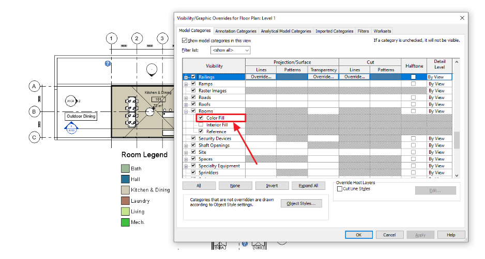Select grid bubble A on floor plan

(34, 86)
